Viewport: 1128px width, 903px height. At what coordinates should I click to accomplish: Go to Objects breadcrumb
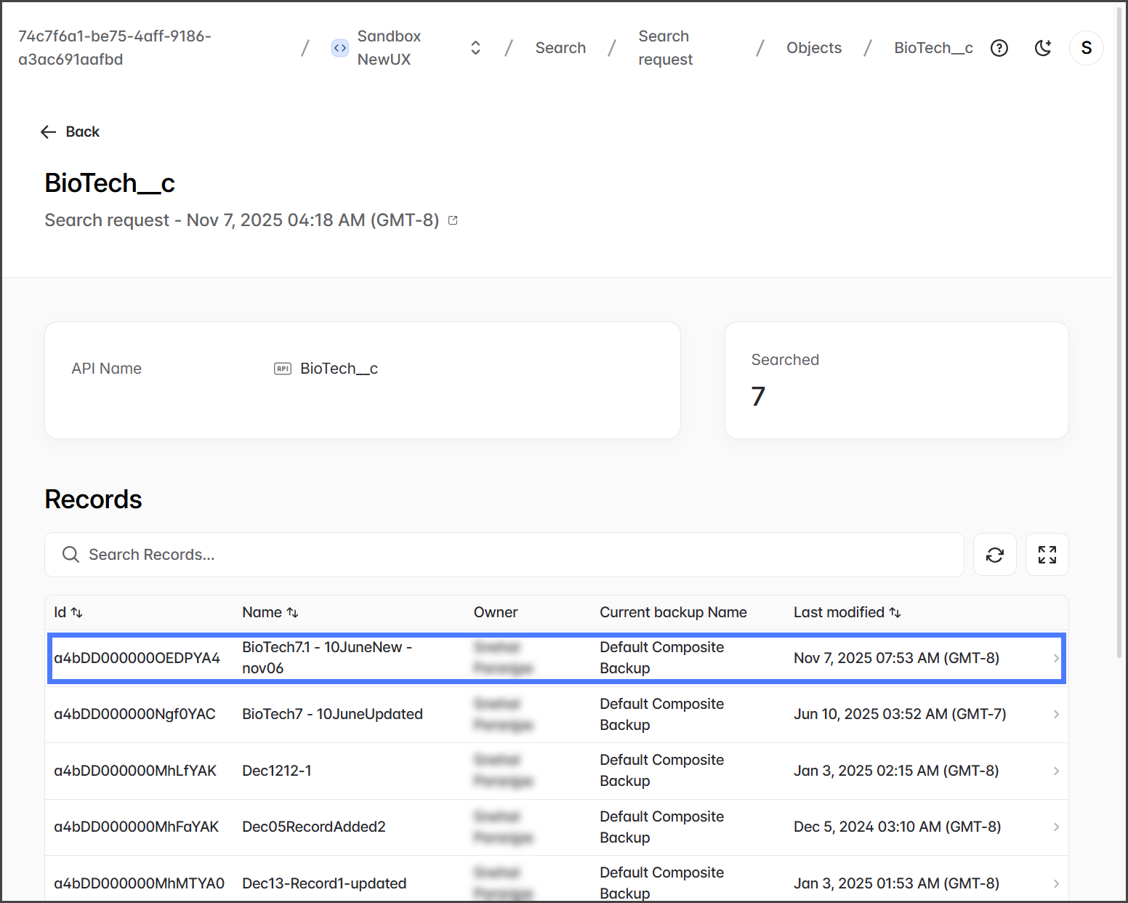(813, 48)
